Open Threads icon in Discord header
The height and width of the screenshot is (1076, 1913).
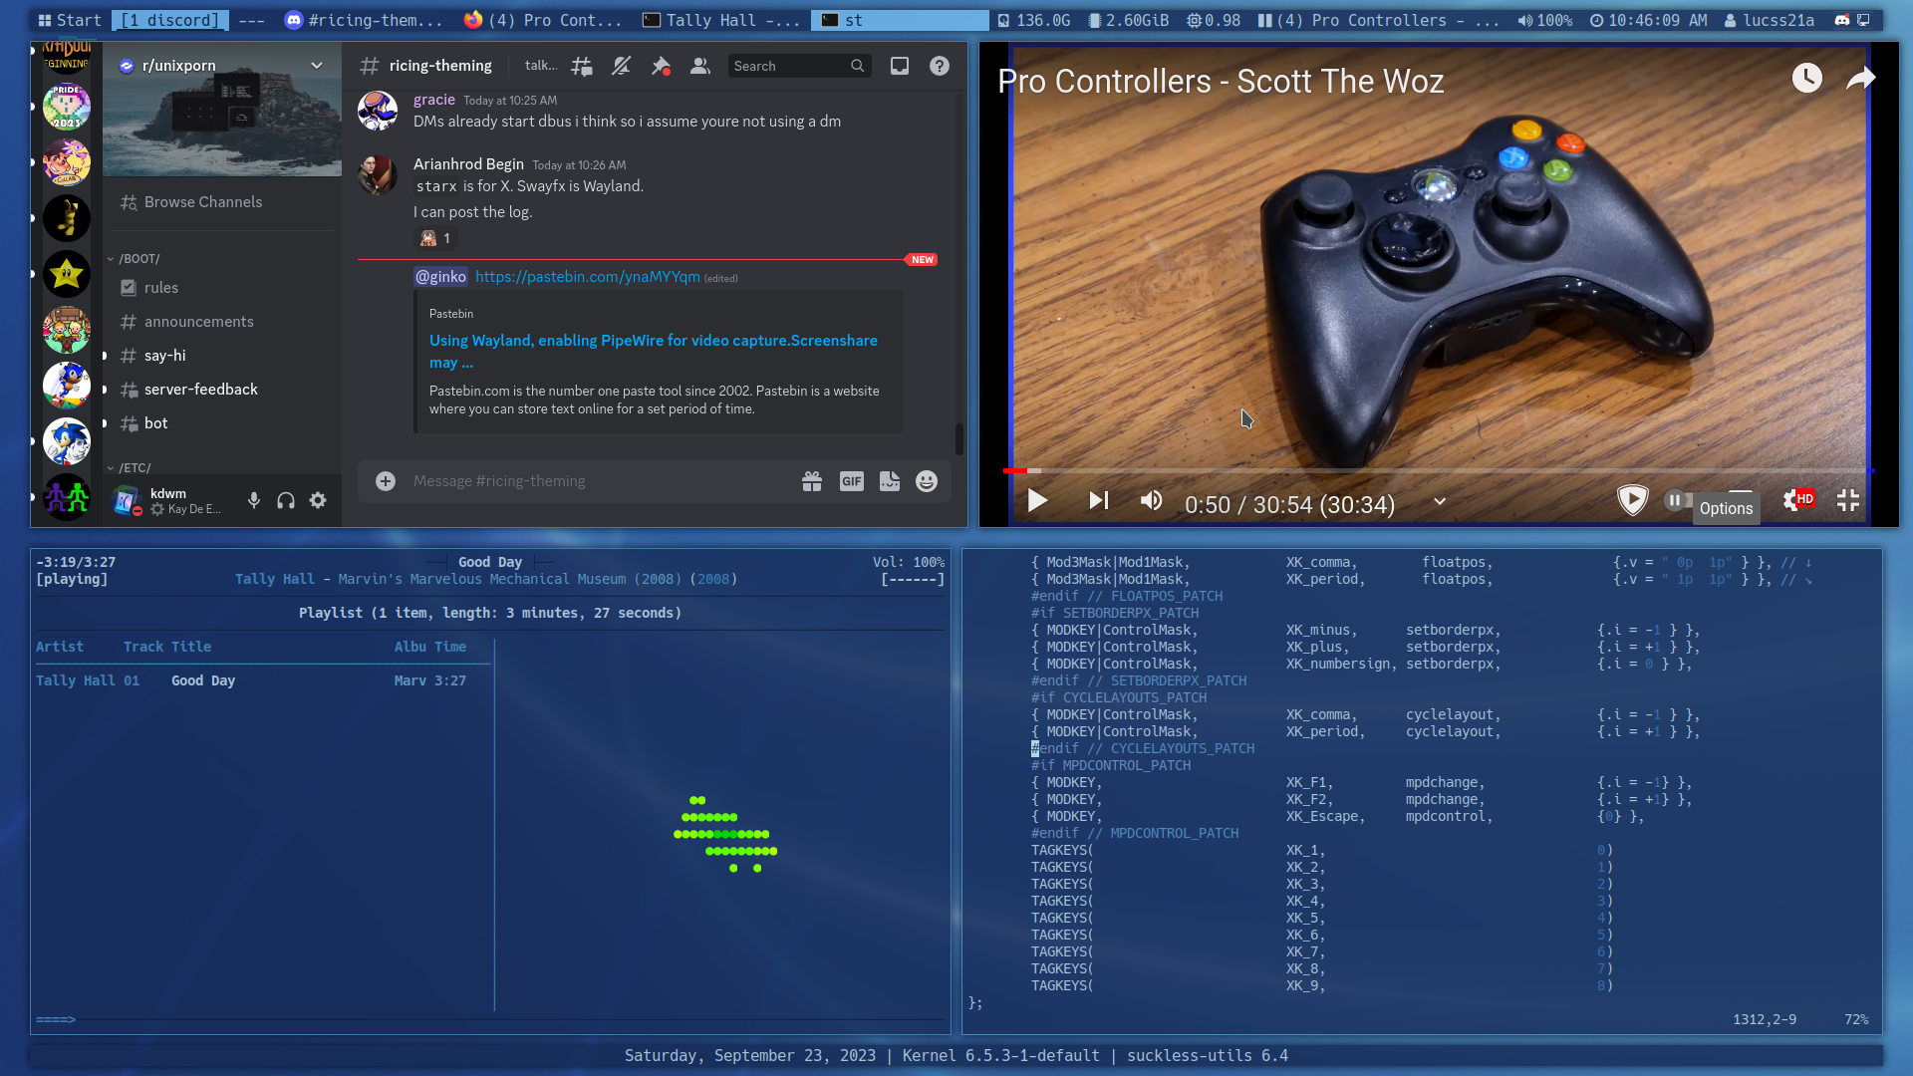coord(582,66)
